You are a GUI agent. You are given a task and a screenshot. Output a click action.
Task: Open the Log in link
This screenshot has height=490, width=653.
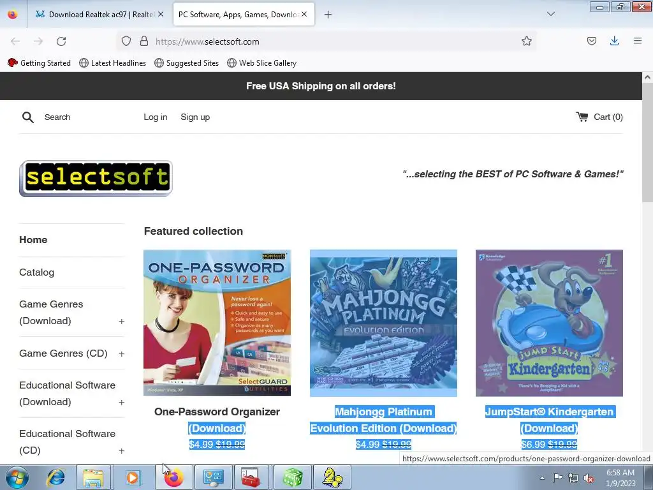point(156,117)
